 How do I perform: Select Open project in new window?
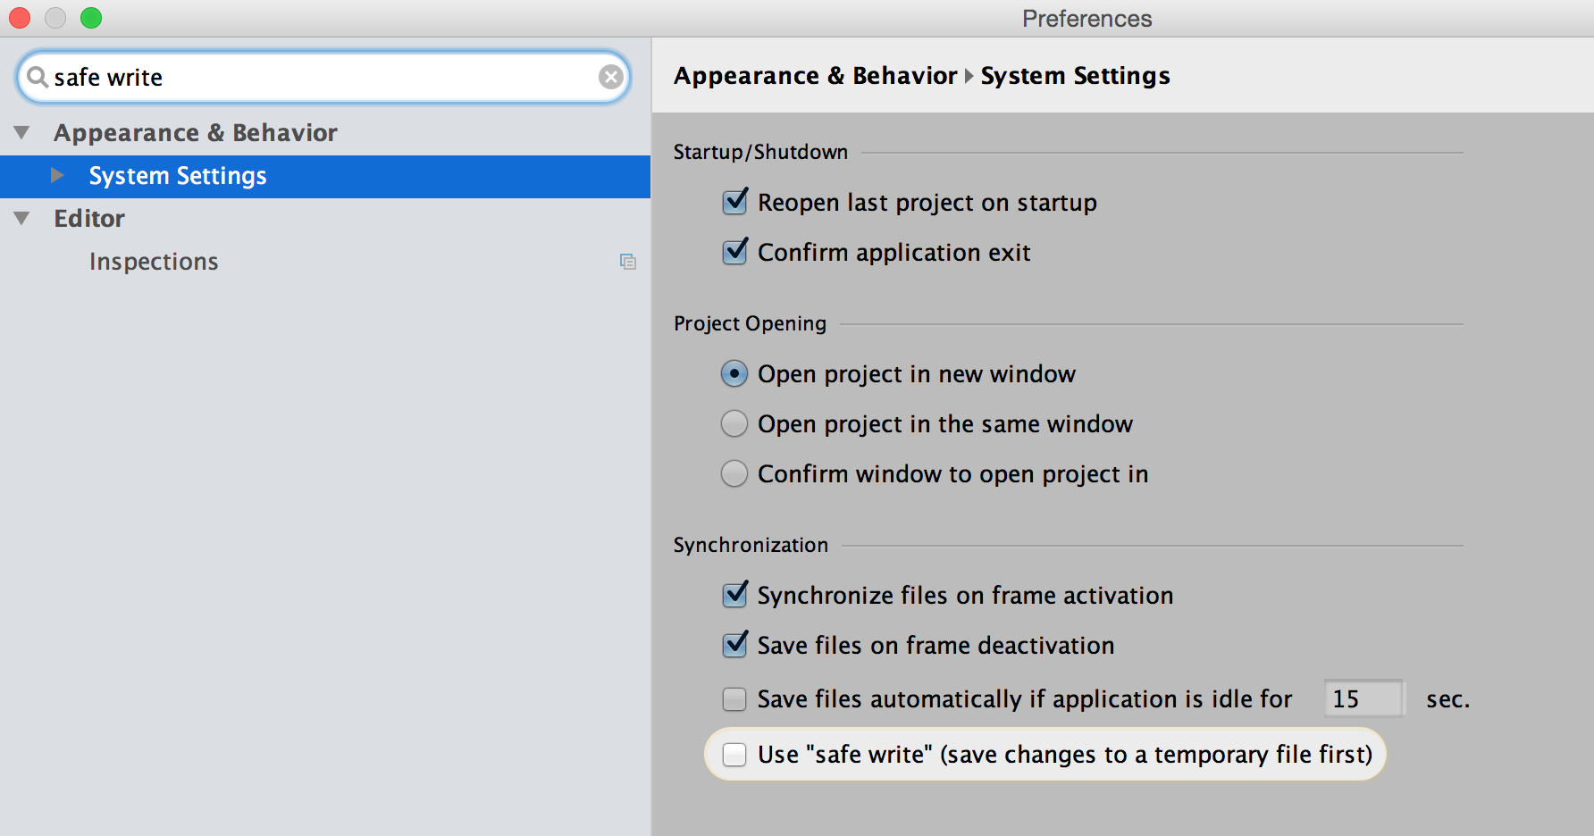734,374
